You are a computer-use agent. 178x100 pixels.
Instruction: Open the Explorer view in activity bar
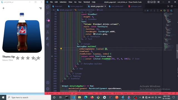pos(48,7)
